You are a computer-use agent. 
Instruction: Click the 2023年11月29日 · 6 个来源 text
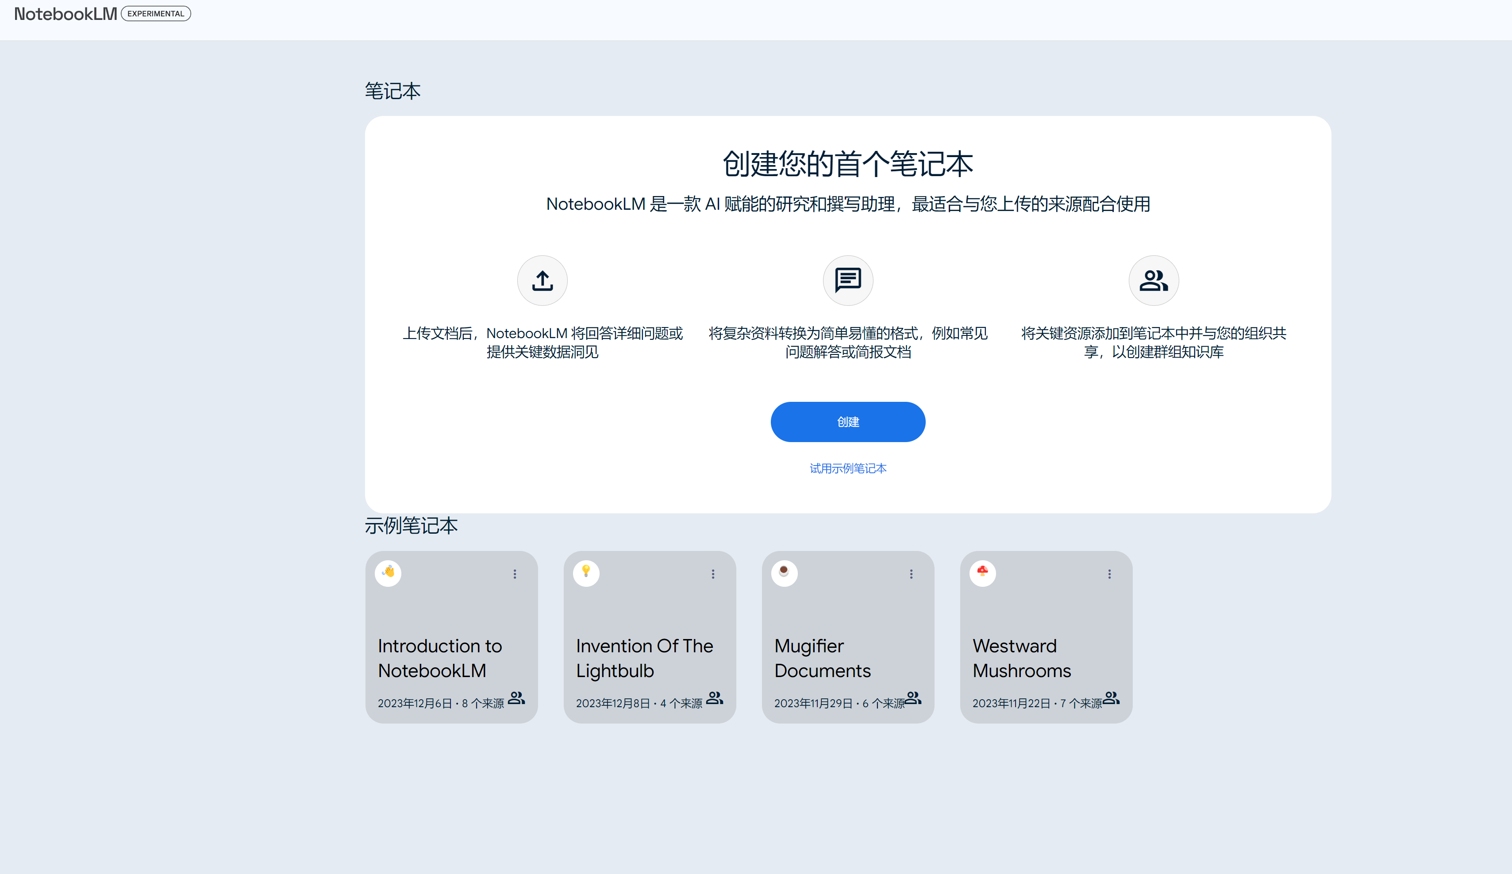(839, 703)
